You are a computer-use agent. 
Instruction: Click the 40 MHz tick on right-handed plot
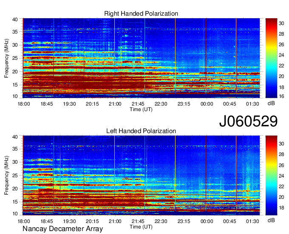15,19
